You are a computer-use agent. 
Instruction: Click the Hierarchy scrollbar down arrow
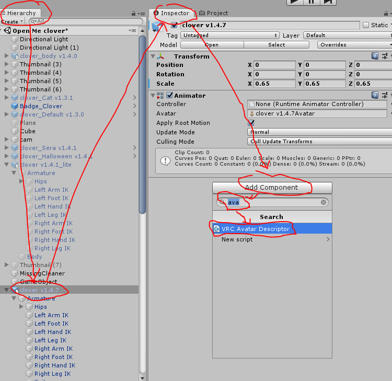pos(142,378)
